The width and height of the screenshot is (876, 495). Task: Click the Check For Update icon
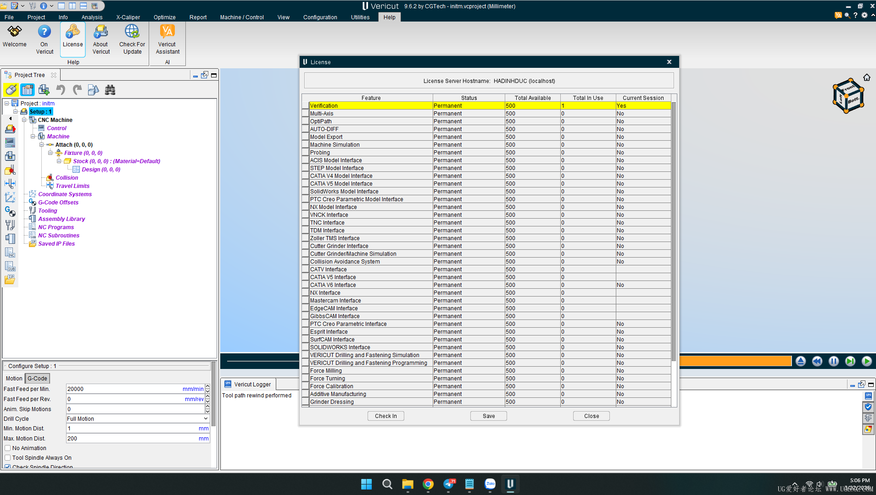click(132, 39)
